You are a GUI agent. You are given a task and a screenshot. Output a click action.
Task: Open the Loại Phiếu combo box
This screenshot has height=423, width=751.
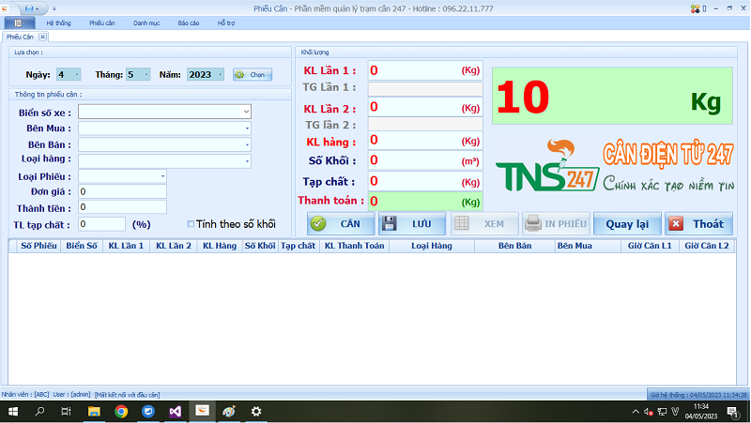[162, 175]
